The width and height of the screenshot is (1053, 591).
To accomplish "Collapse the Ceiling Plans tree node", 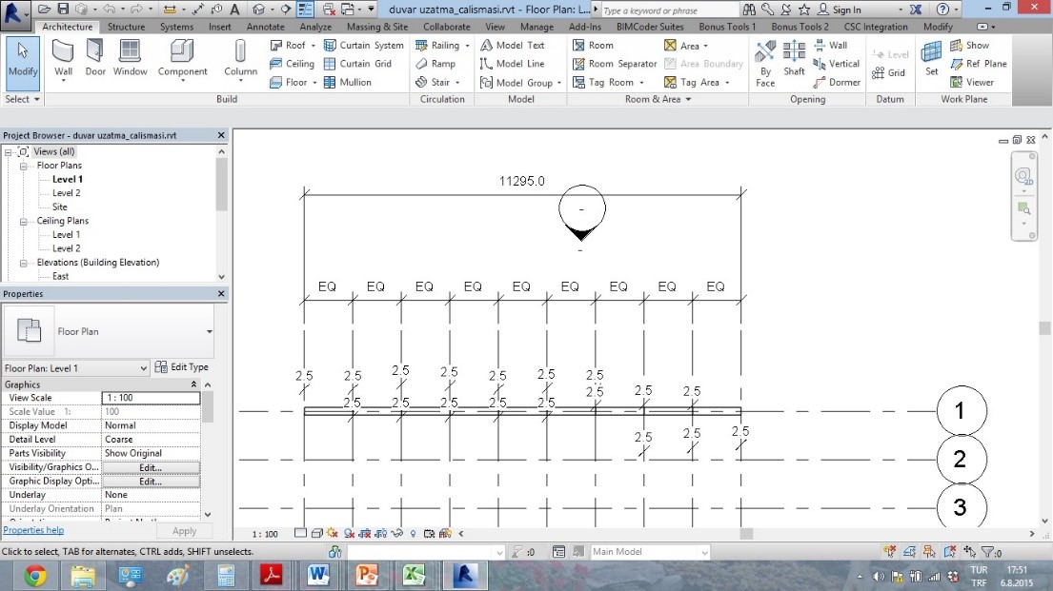I will point(23,221).
